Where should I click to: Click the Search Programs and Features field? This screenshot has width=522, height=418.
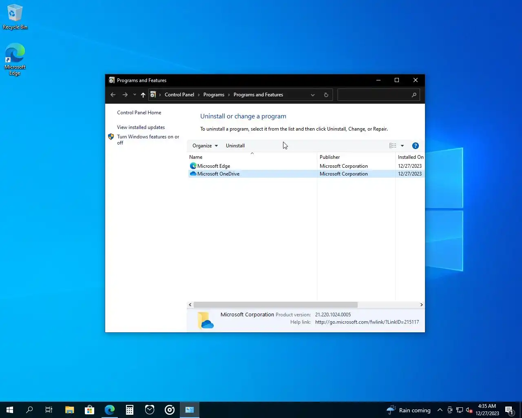378,95
